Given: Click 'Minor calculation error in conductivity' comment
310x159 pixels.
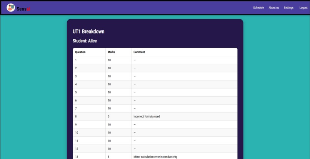Looking at the screenshot, I should click(155, 157).
